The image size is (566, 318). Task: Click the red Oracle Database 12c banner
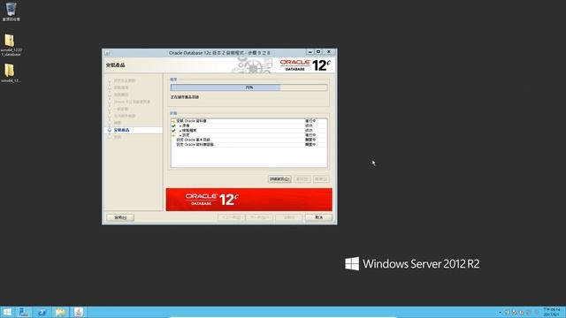point(249,200)
